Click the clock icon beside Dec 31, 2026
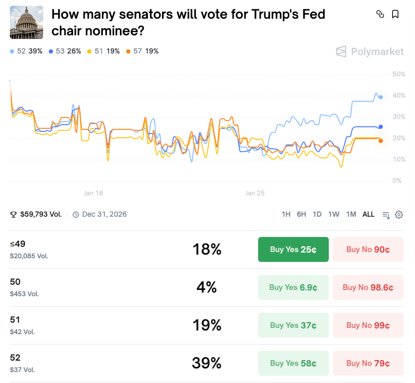415x383 pixels. click(x=76, y=215)
